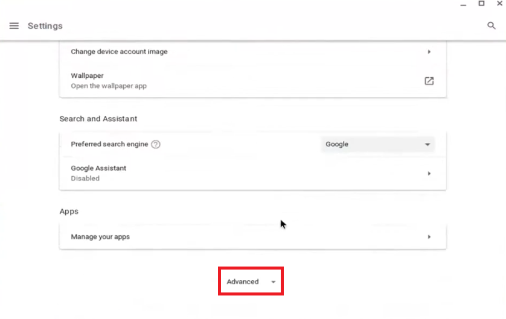Image resolution: width=506 pixels, height=319 pixels.
Task: Close the Settings window
Action: pos(499,4)
